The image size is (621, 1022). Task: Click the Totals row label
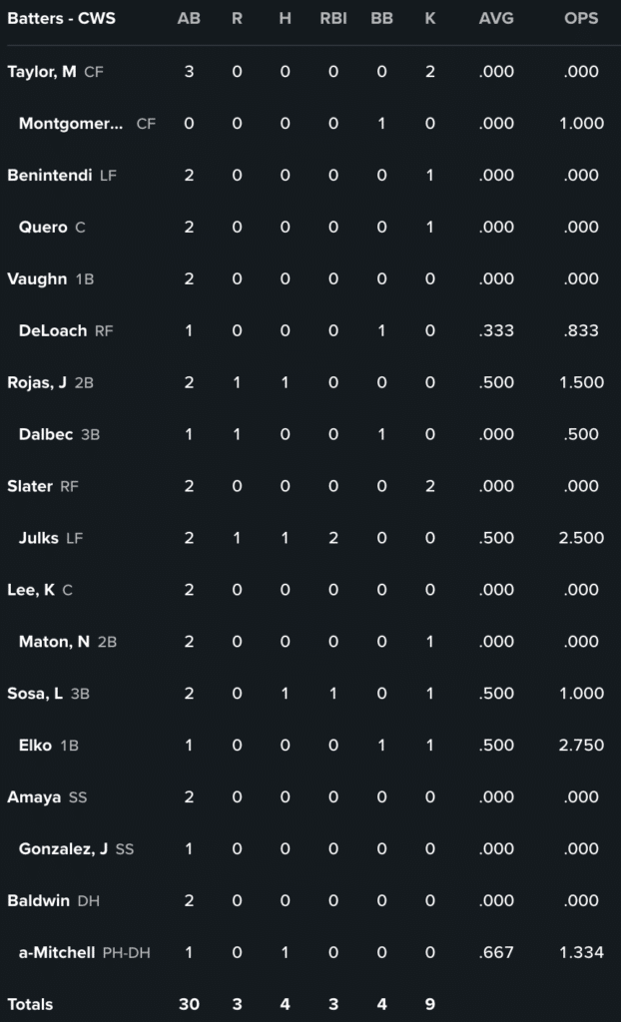coord(30,1004)
